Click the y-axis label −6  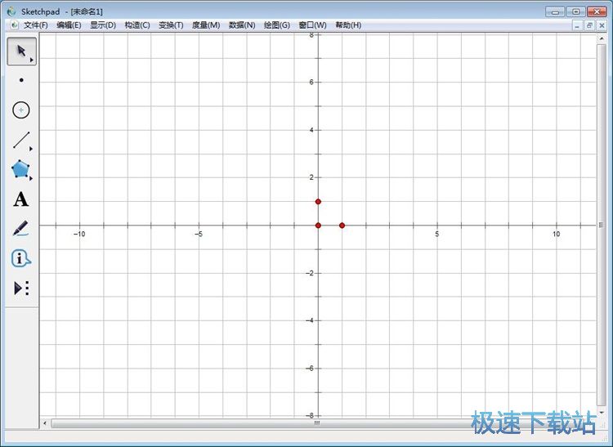coord(310,368)
